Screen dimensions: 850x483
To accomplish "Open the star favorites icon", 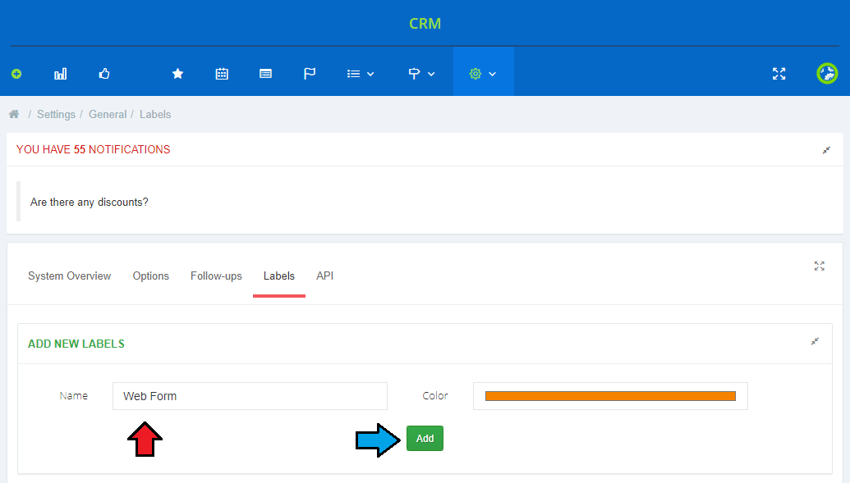I will pos(178,74).
